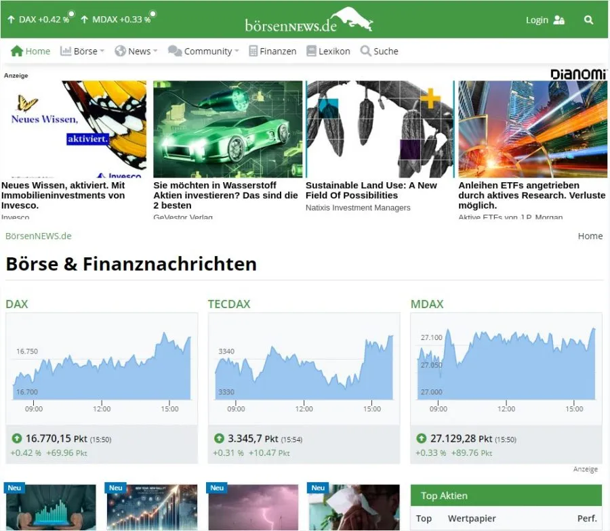Screen dimensions: 610x531
Task: Click the börsenNEWS.de bull logo
Action: (x=309, y=20)
